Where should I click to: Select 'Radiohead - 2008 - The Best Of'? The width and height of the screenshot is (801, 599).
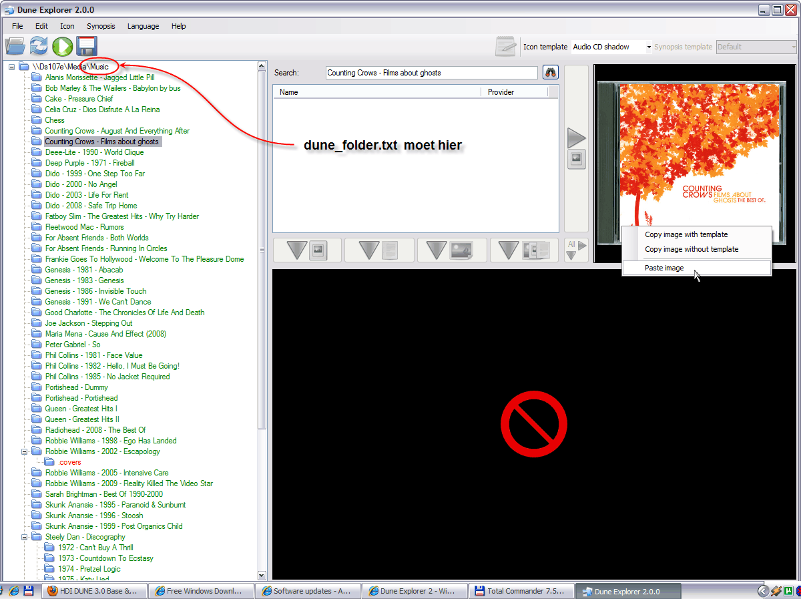[95, 430]
